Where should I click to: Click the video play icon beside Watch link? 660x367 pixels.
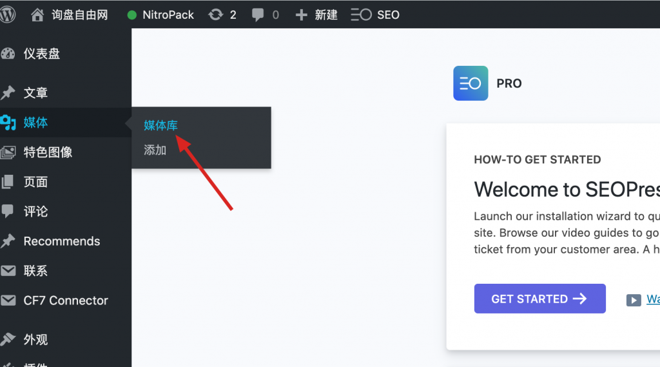[x=634, y=299]
